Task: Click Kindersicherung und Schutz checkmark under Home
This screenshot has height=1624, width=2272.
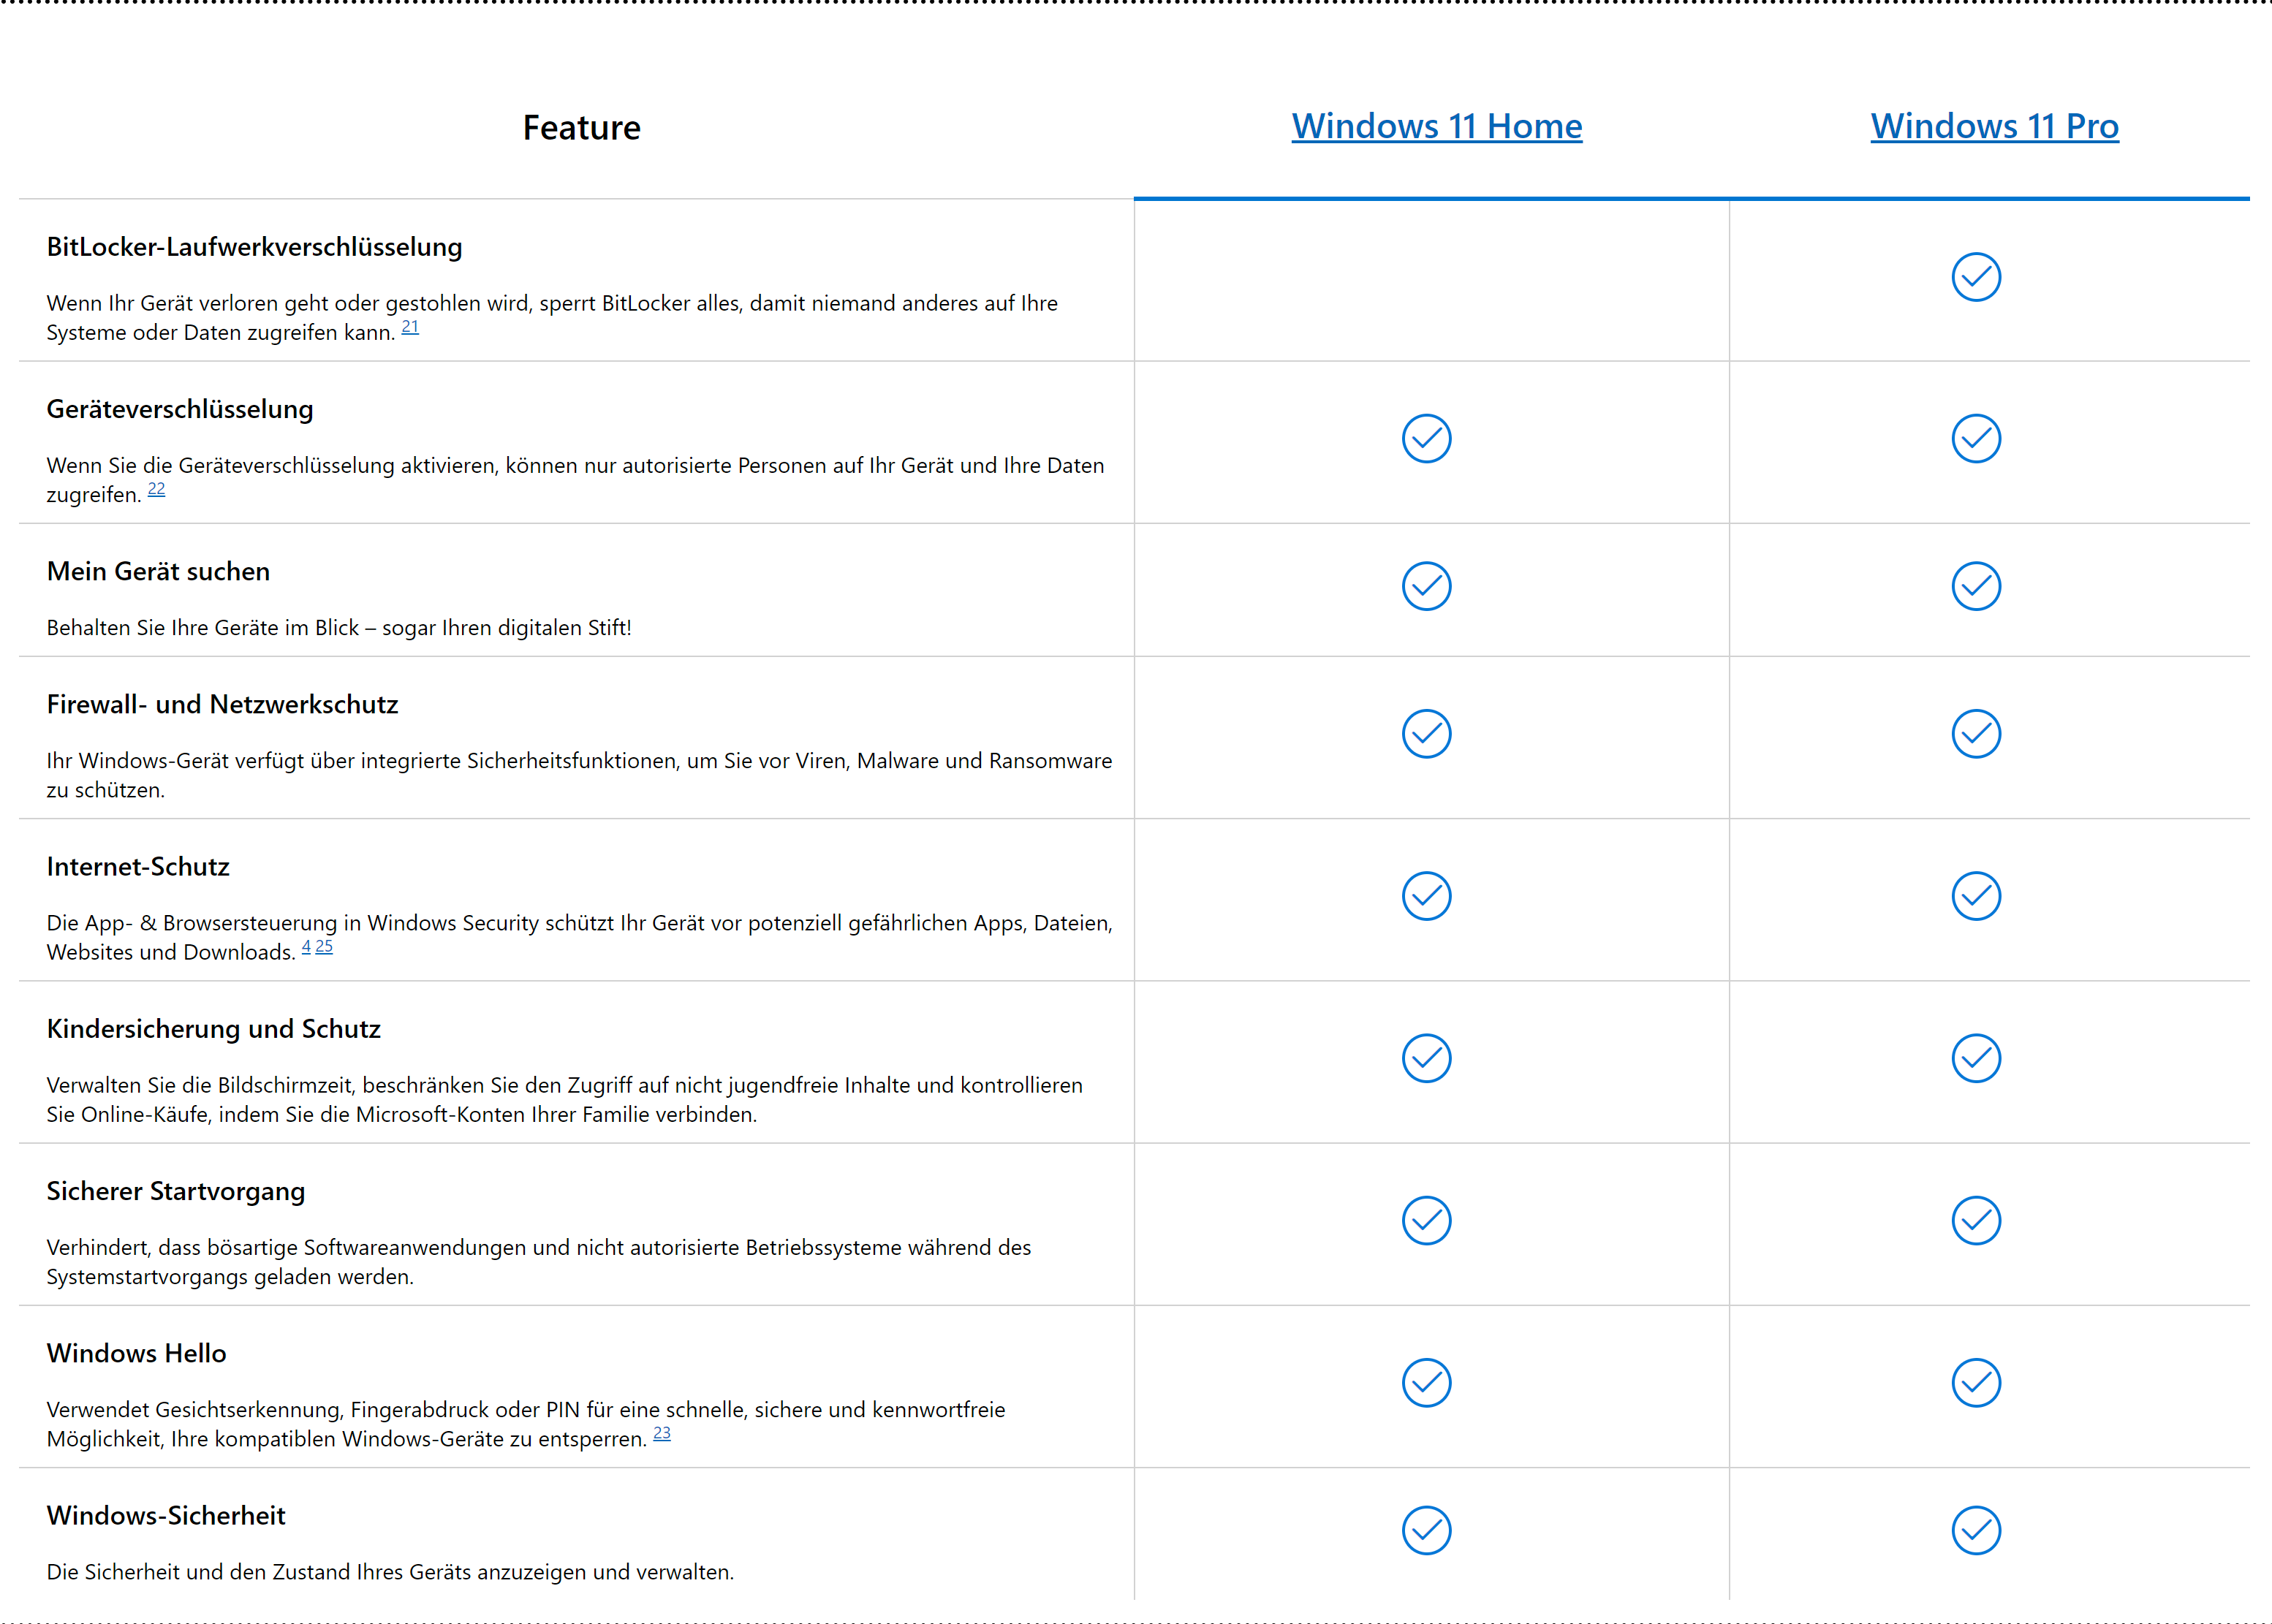Action: pyautogui.click(x=1426, y=1058)
